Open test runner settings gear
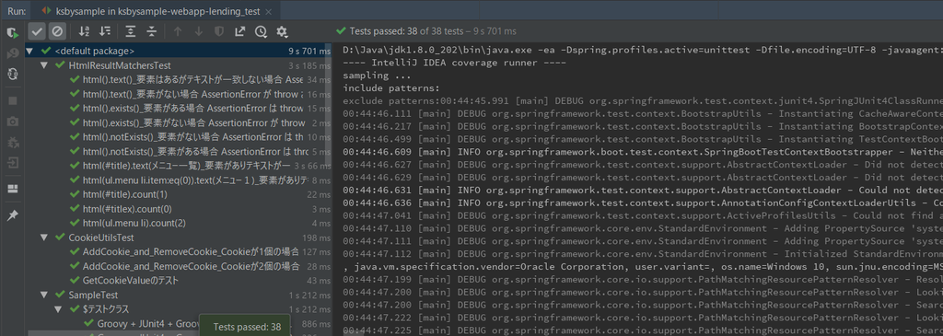Image resolution: width=943 pixels, height=336 pixels. click(282, 31)
